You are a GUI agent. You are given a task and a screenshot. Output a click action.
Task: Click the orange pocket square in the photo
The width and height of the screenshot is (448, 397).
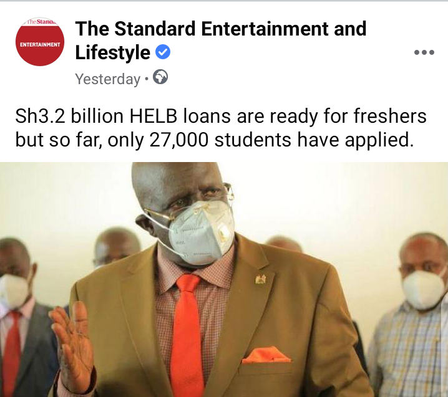266,355
